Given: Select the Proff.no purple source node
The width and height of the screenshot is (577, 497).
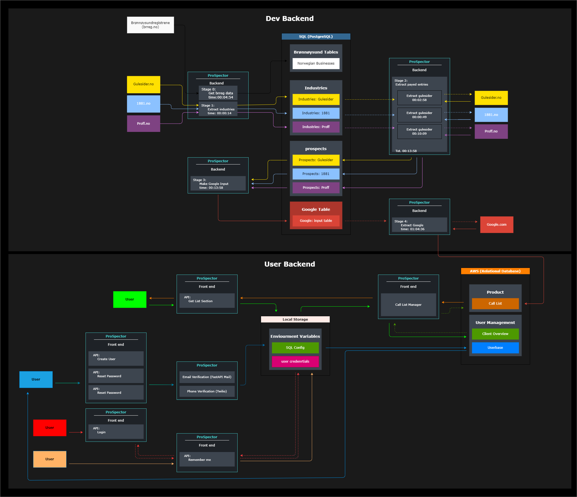Looking at the screenshot, I should point(143,123).
